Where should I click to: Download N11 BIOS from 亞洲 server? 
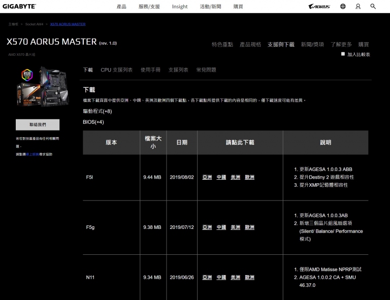coord(207,277)
